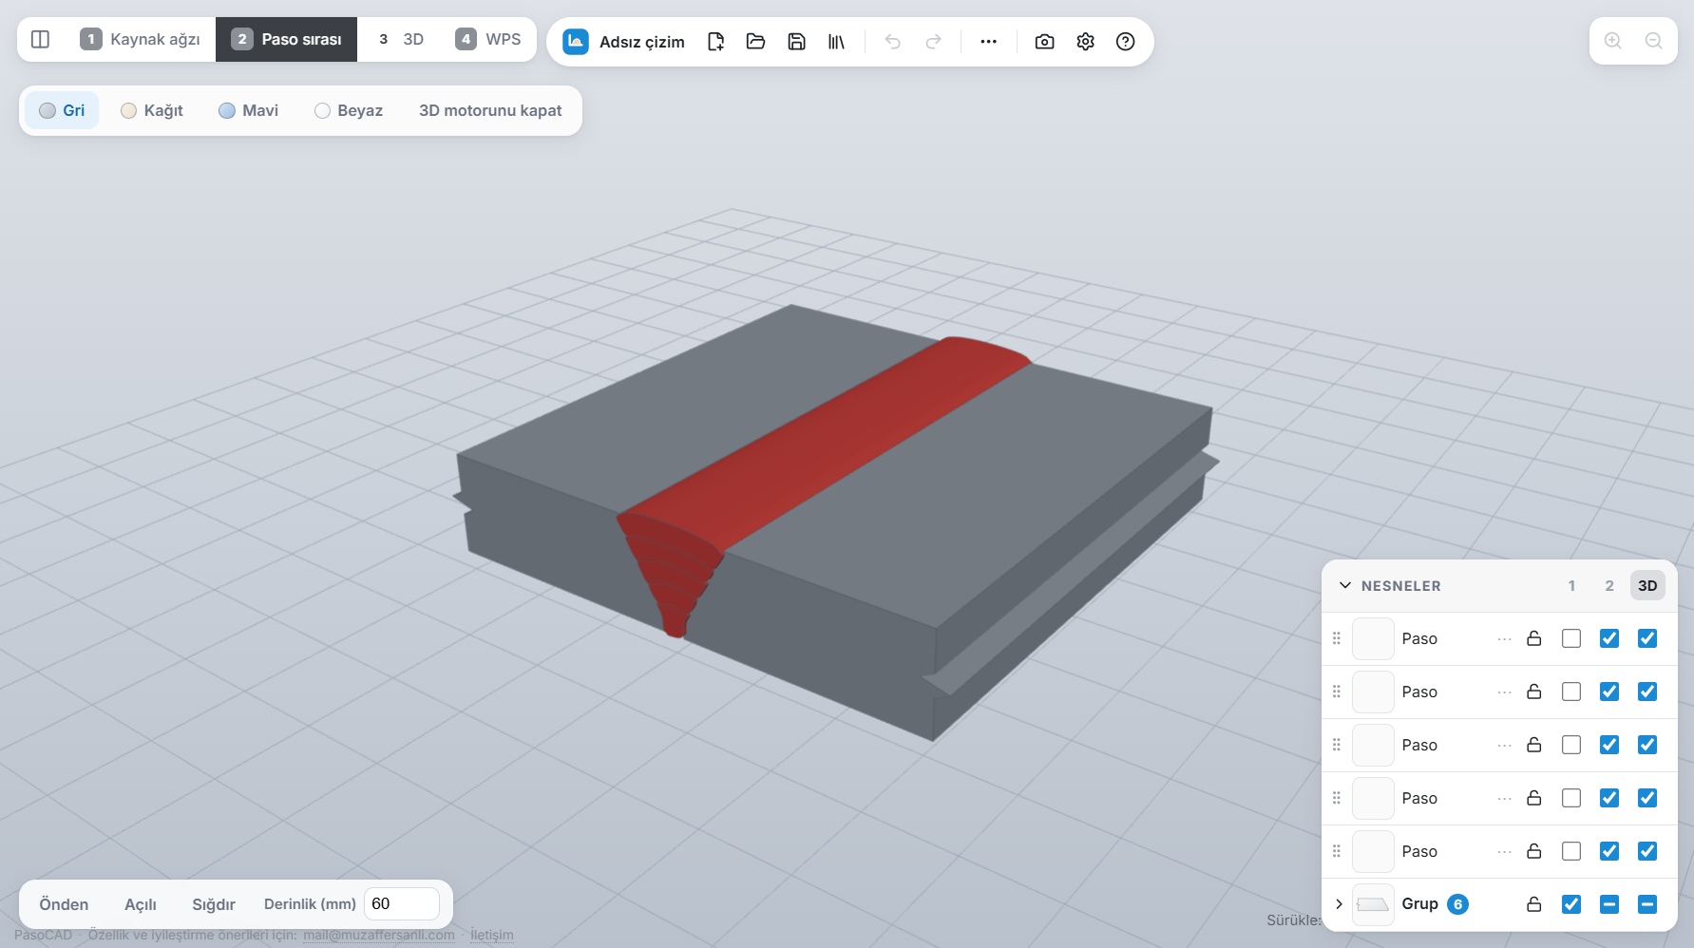Click the PasoCAD app logo icon
The image size is (1694, 948).
click(x=576, y=42)
